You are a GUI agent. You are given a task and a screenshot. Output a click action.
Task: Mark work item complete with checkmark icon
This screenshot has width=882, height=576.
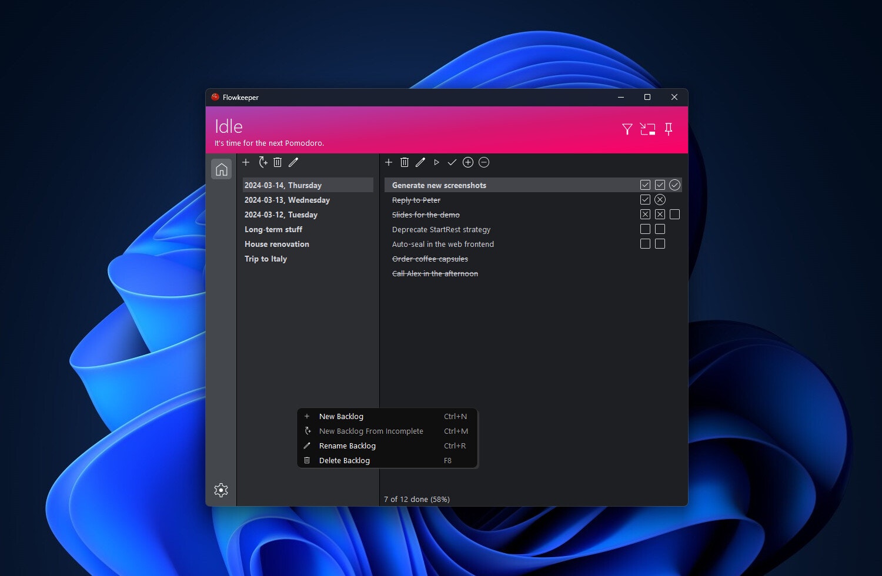pos(452,162)
